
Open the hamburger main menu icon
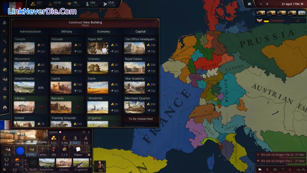click(x=249, y=4)
